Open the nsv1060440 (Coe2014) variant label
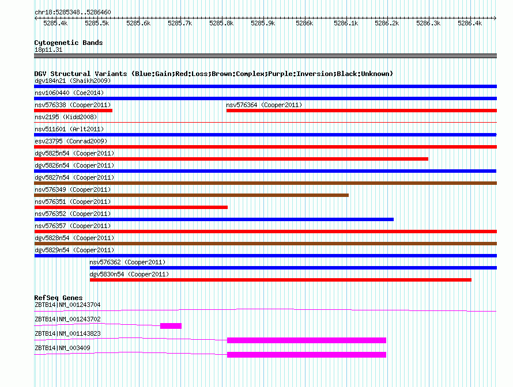Screen dimensions: 513x387 point(69,93)
